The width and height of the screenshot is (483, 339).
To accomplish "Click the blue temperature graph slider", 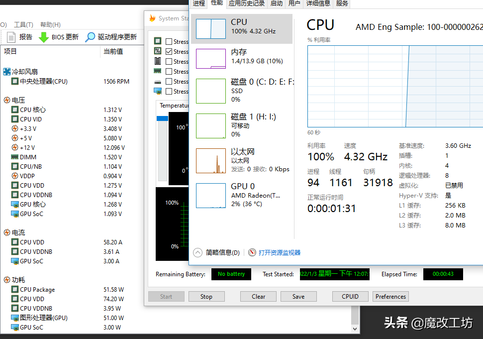I will [x=162, y=118].
